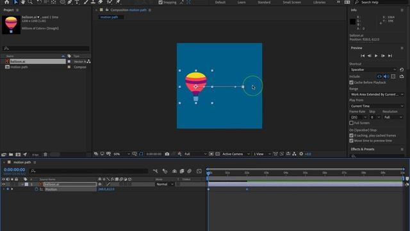Toggle Include audio in preview
Screen dimensions: 410x231
tap(386, 76)
